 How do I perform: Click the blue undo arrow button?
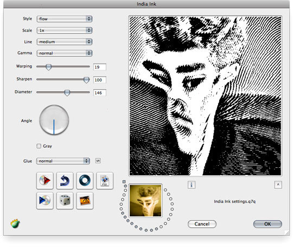(x=65, y=181)
